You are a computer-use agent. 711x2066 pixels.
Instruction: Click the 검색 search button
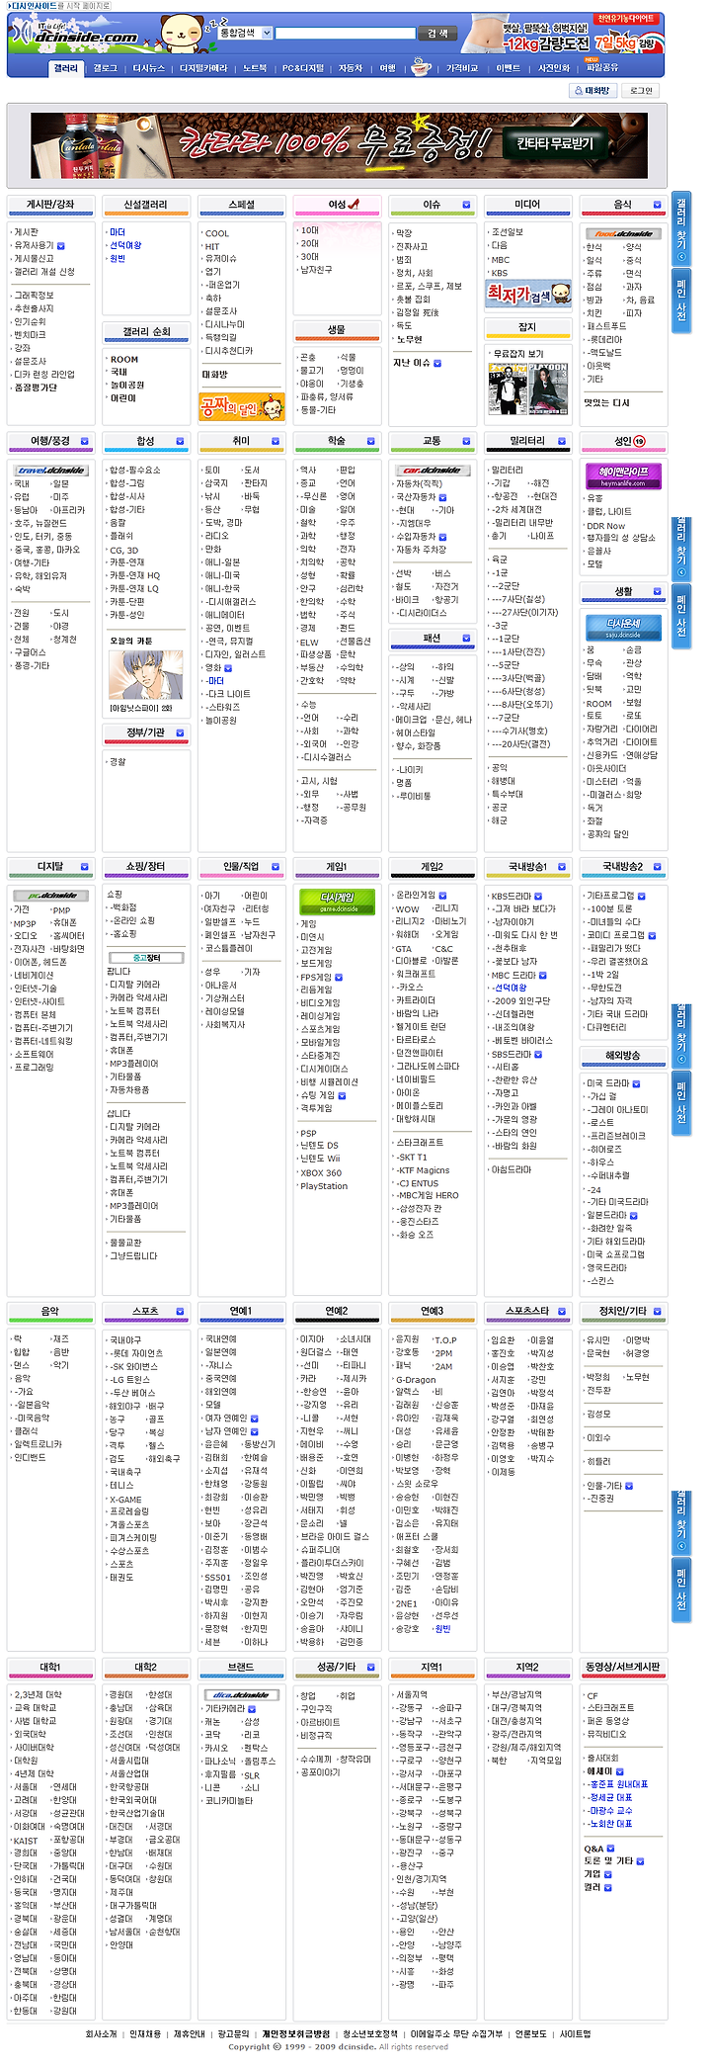tap(437, 34)
